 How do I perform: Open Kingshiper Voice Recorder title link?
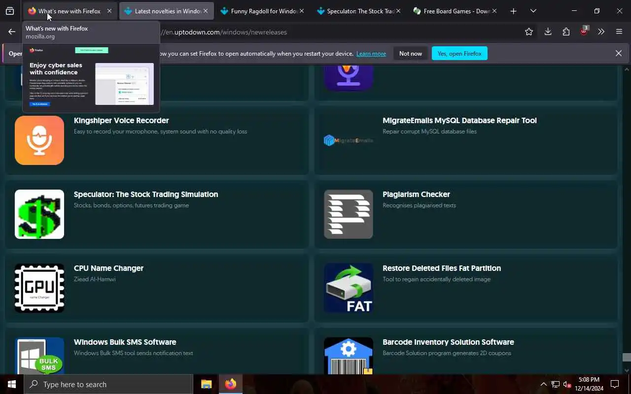(121, 120)
